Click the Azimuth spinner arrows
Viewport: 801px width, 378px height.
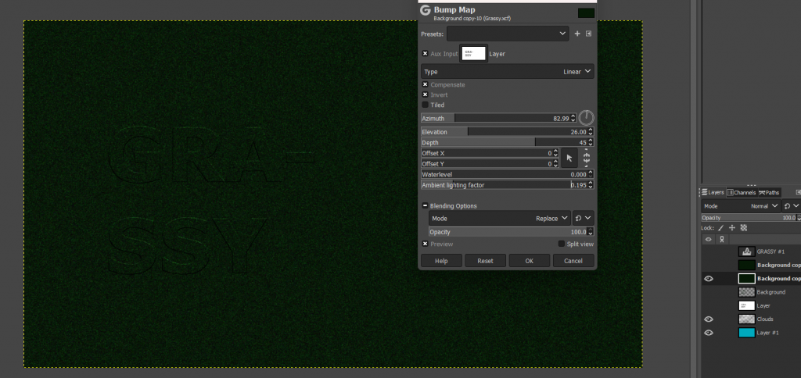[573, 118]
